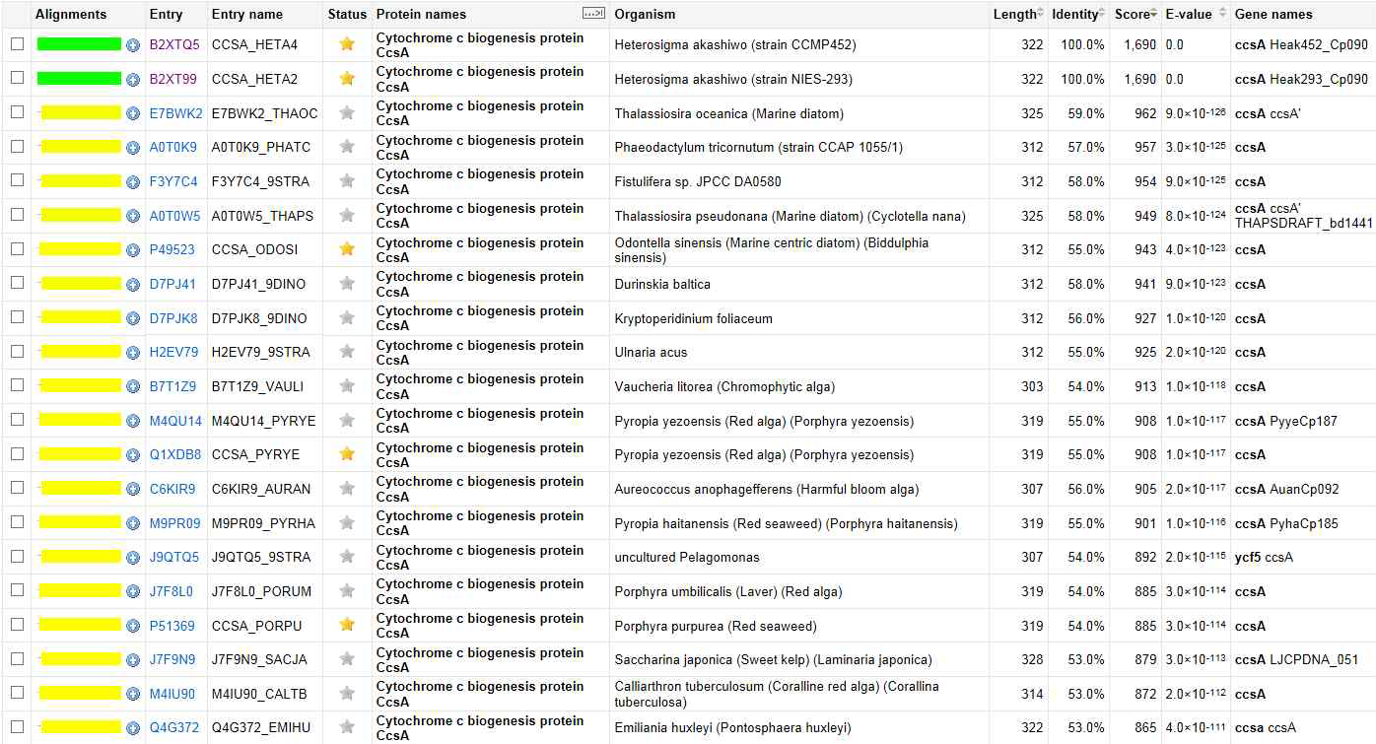Screen dimensions: 1376x744
Task: Click the Entry column header
Action: pos(166,14)
